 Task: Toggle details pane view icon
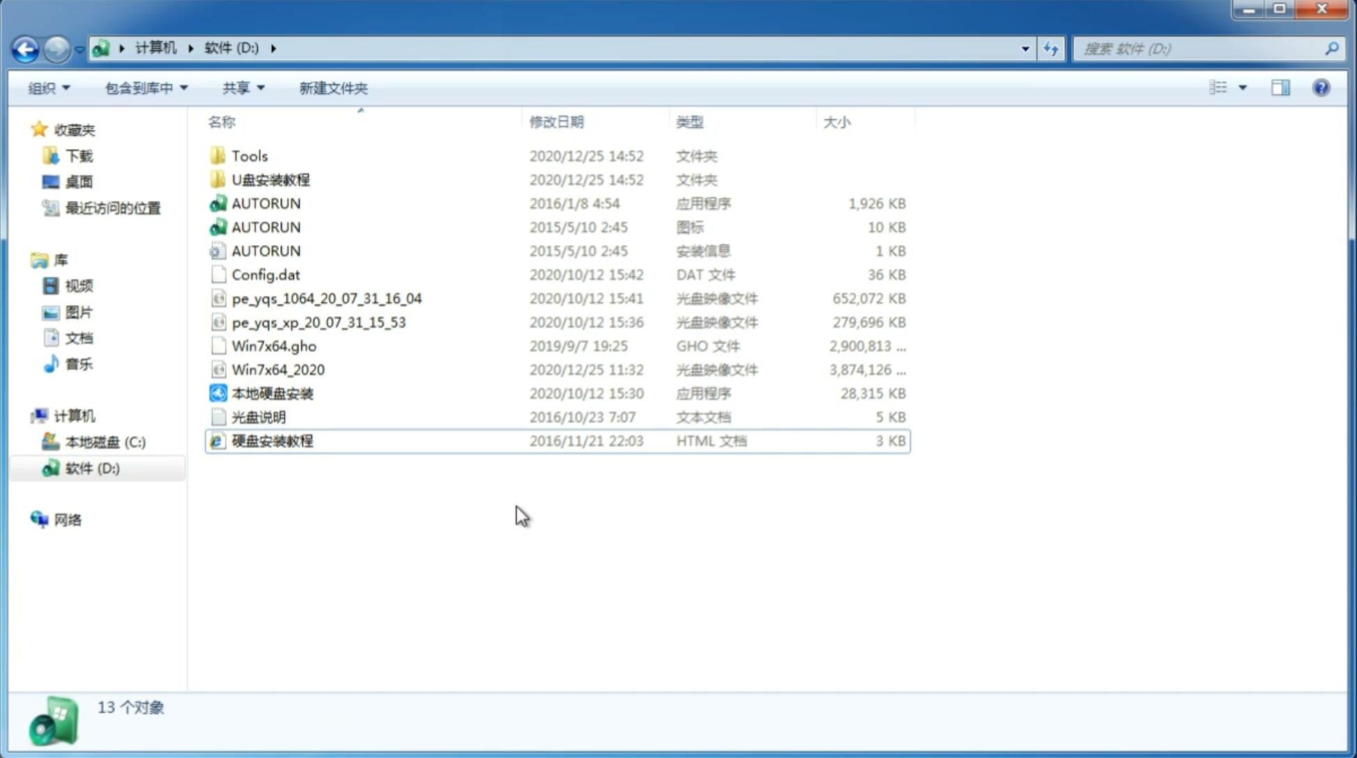click(1282, 86)
